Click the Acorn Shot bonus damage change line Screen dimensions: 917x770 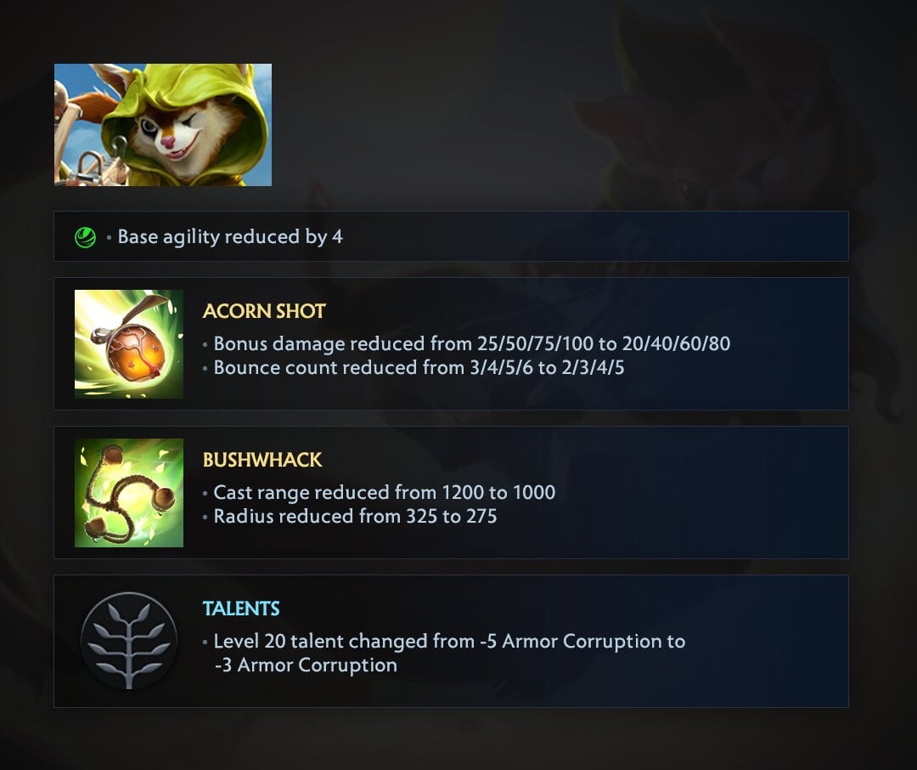(x=471, y=343)
